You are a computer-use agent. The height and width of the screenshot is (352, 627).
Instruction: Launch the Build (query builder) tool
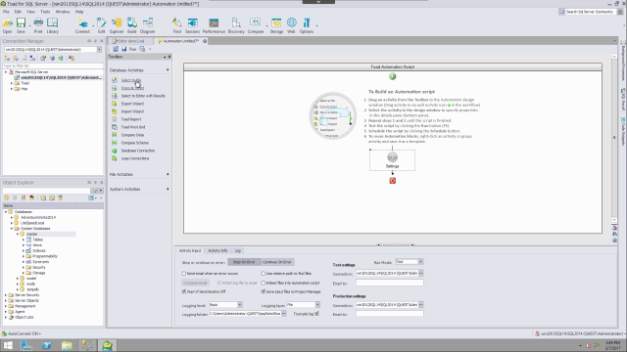tap(131, 25)
